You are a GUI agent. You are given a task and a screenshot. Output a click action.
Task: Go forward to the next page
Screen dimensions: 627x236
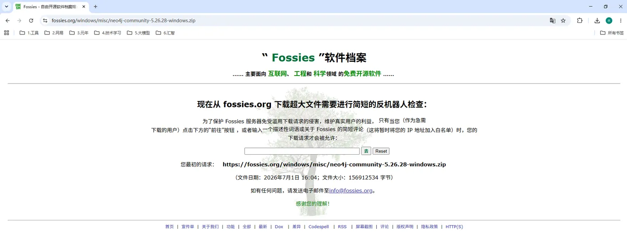pyautogui.click(x=19, y=21)
